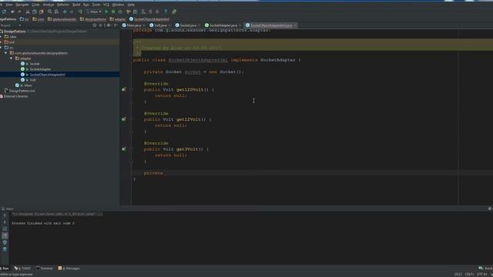This screenshot has width=493, height=277.
Task: Expand the .idea folder arrow
Action: point(1,37)
